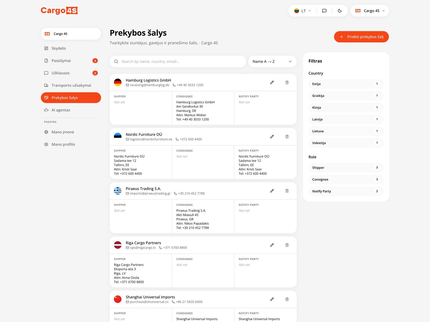Filter by country Graikija
This screenshot has width=430, height=322.
pyautogui.click(x=346, y=96)
